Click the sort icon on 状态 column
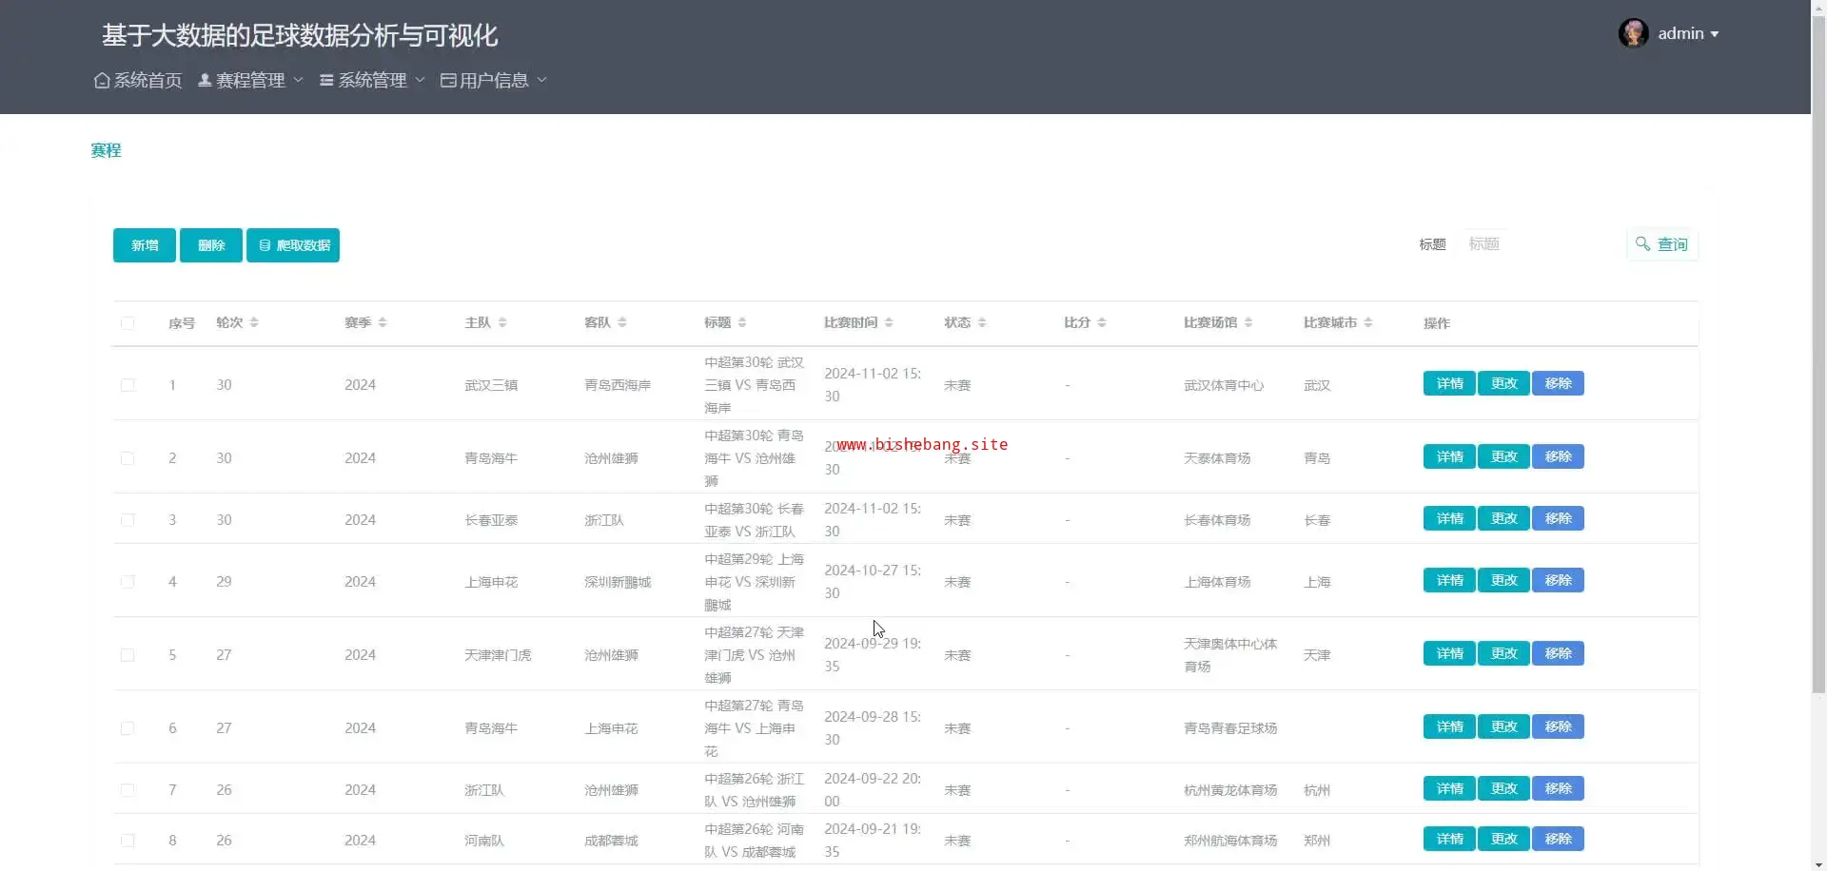 click(x=982, y=323)
